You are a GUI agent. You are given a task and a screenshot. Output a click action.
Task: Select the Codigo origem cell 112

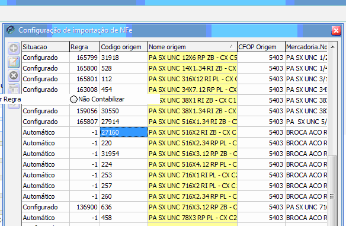click(x=124, y=79)
